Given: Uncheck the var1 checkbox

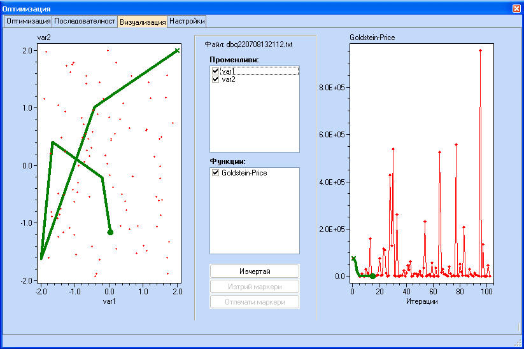Looking at the screenshot, I should 215,71.
